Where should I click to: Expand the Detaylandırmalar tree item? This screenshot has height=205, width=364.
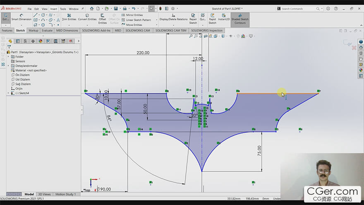[8, 66]
